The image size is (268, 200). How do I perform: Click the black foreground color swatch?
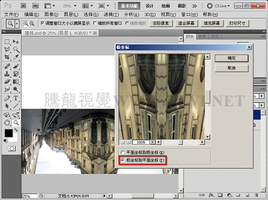pos(8,133)
